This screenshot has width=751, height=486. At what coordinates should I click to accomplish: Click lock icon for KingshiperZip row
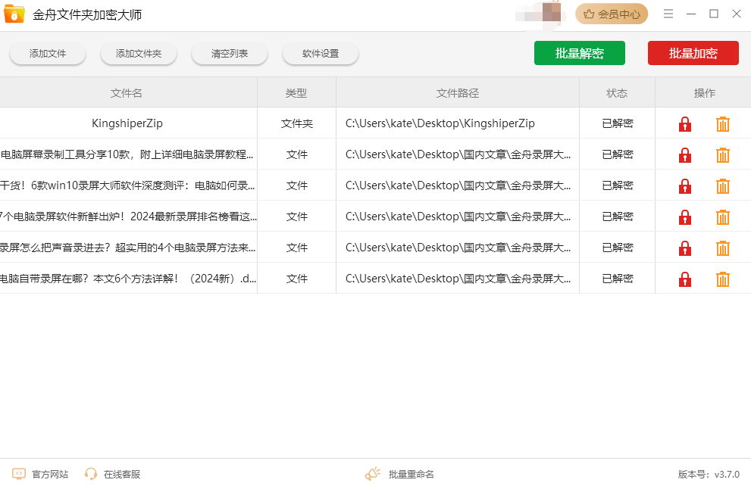pos(685,124)
